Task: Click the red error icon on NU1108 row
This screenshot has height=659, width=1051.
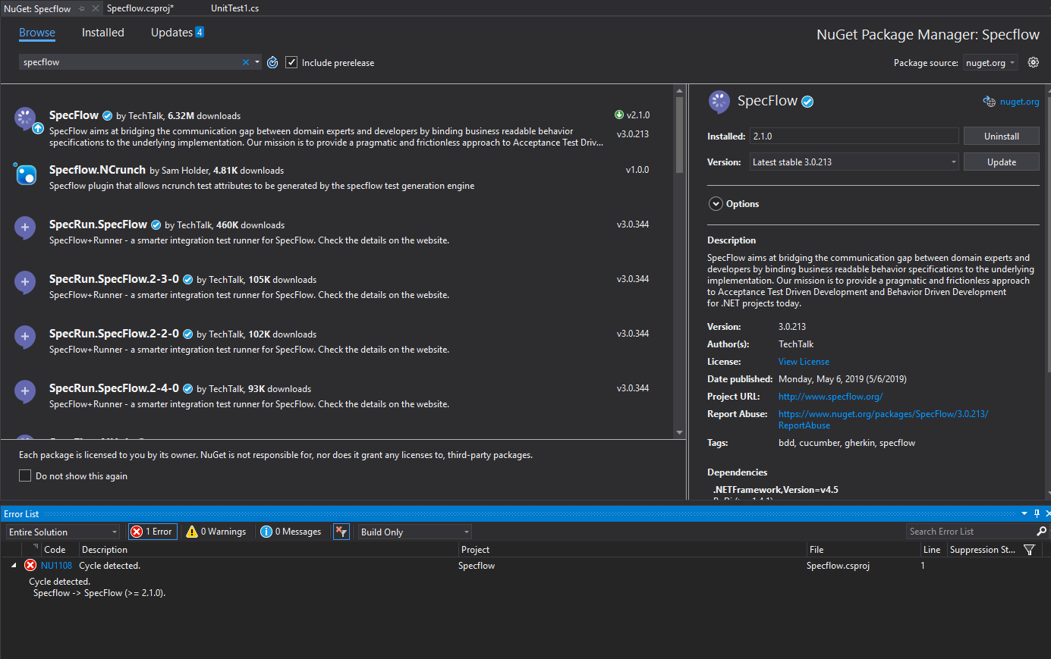Action: pos(30,565)
